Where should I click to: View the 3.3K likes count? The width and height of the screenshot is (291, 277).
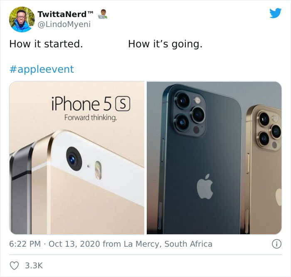pos(33,265)
